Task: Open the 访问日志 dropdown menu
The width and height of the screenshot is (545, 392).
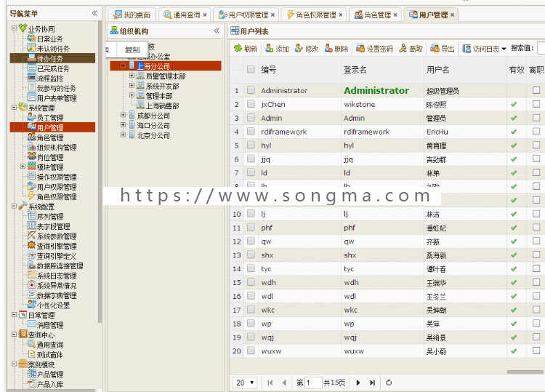Action: click(x=484, y=49)
